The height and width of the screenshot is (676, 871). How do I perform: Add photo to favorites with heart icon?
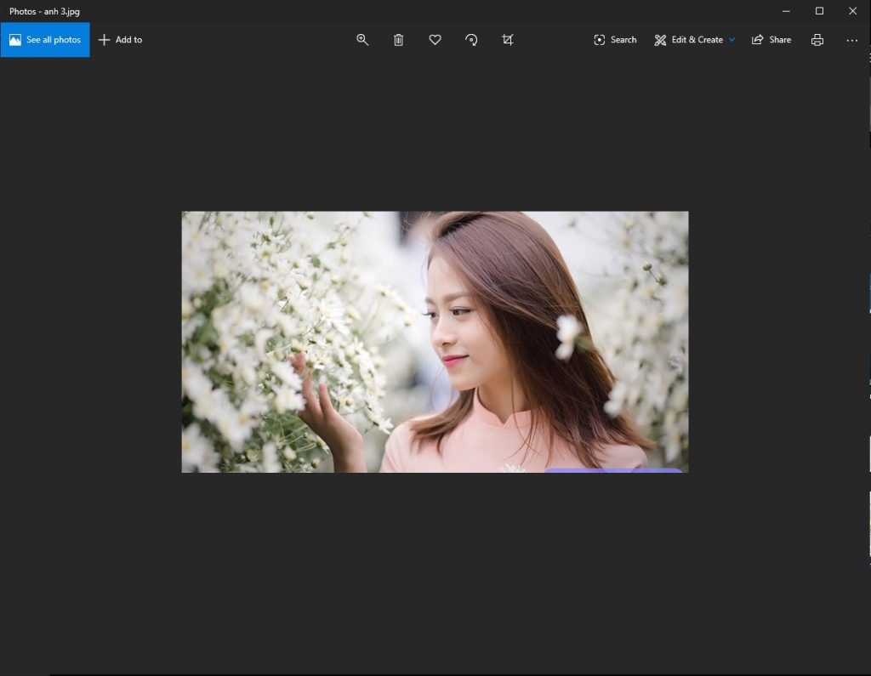pyautogui.click(x=435, y=40)
